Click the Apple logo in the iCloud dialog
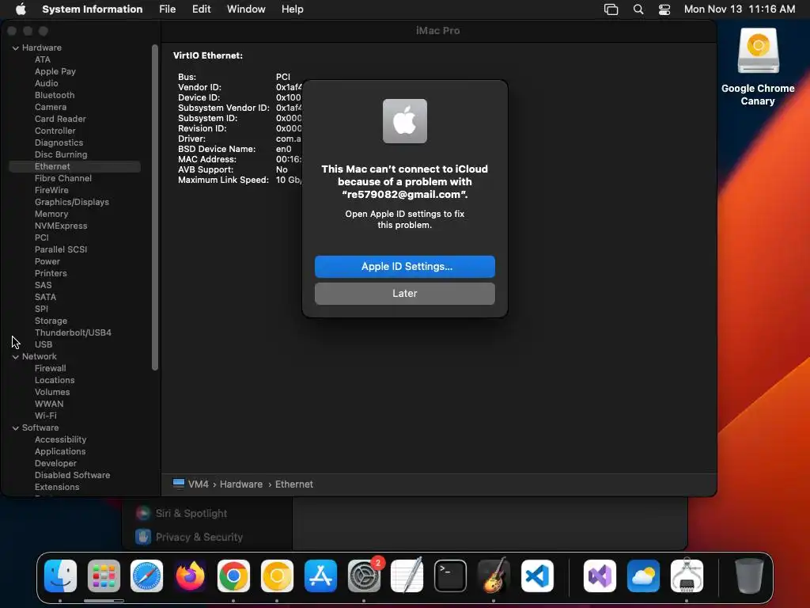This screenshot has width=810, height=608. coord(404,121)
